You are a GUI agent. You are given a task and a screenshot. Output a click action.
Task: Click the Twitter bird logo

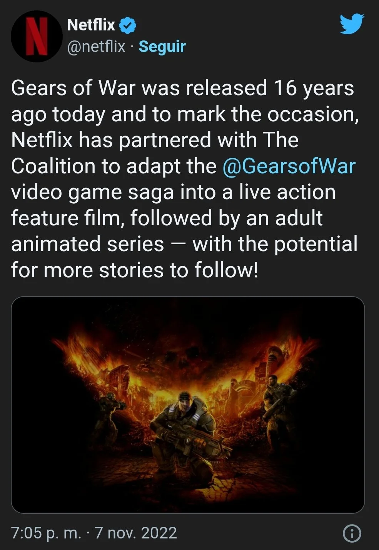[352, 24]
